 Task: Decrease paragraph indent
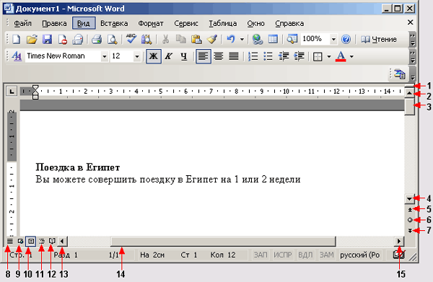point(284,56)
